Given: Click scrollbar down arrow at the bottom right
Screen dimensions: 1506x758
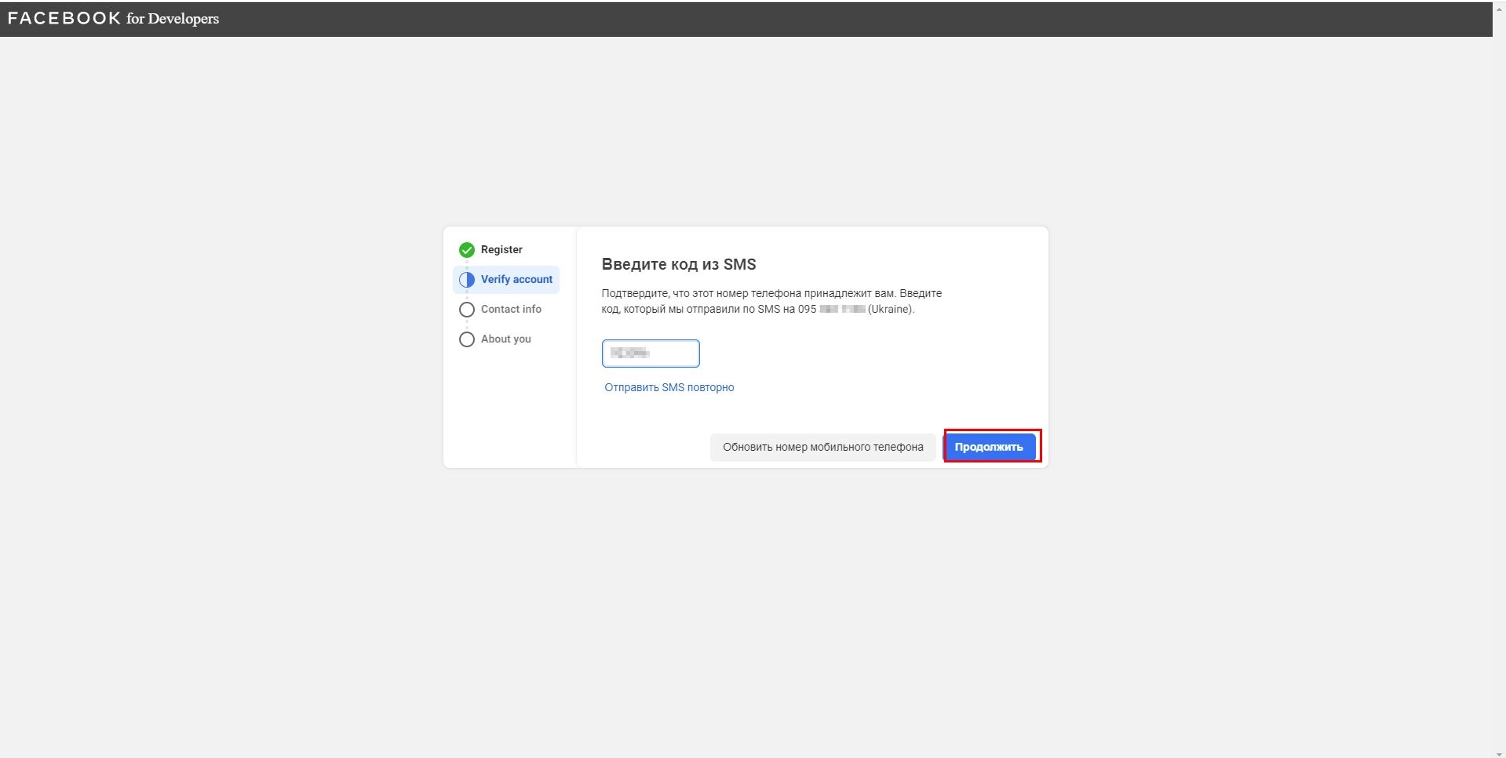Looking at the screenshot, I should click(x=1499, y=753).
